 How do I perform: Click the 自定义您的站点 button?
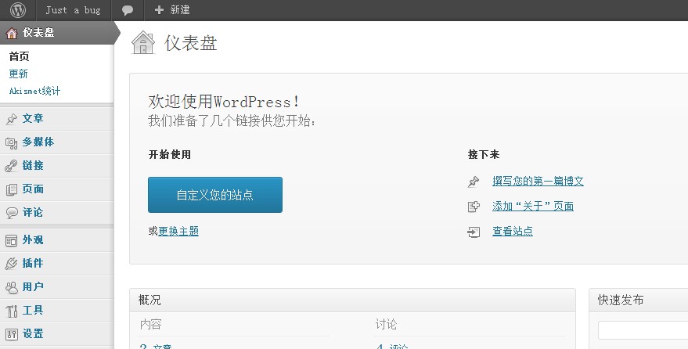215,195
